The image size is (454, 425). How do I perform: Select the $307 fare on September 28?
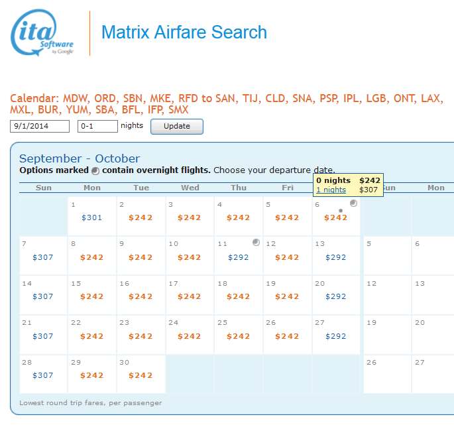coord(42,375)
